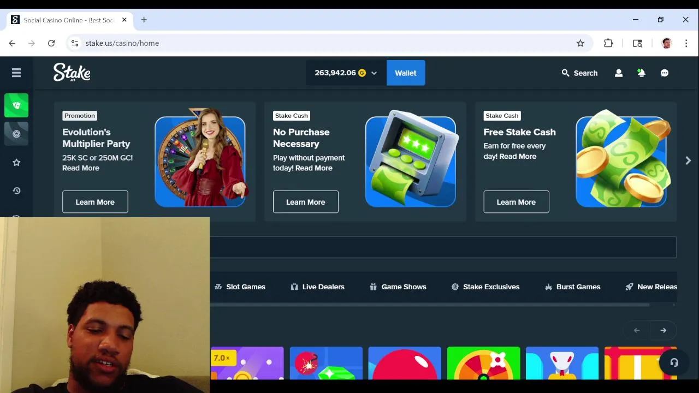
Task: Switch to the Burst Games tab
Action: point(572,287)
